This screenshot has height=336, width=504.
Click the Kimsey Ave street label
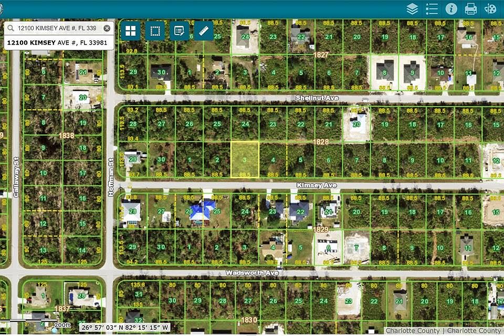tap(317, 185)
